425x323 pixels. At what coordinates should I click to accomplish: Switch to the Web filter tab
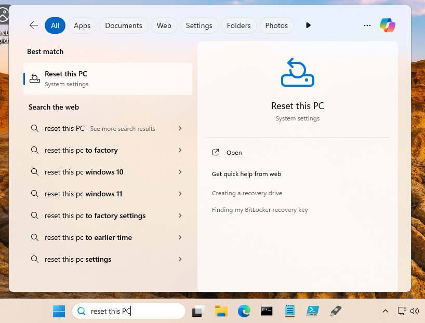click(164, 25)
